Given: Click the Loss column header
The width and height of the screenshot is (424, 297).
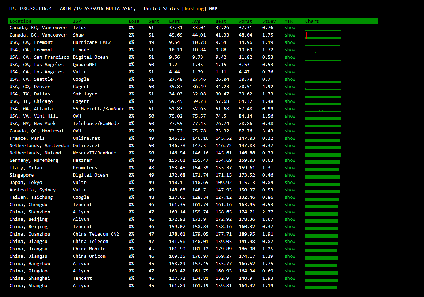Looking at the screenshot, I should click(134, 21).
